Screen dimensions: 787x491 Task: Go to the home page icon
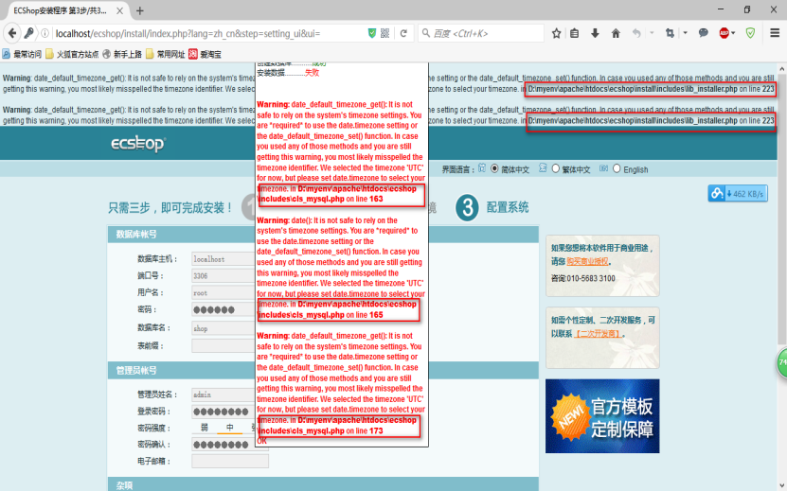616,33
